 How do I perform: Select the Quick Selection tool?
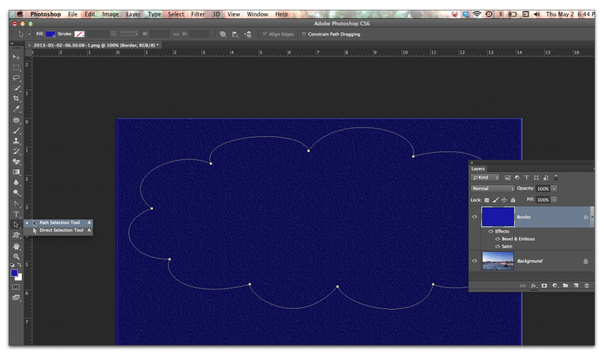tap(16, 88)
